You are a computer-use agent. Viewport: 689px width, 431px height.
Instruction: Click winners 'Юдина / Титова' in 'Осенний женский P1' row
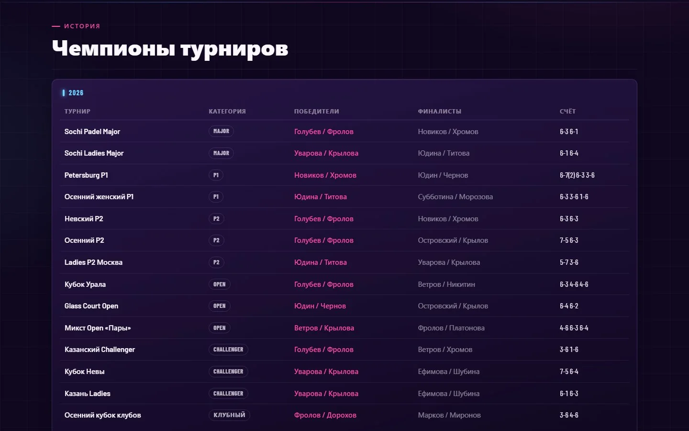321,197
